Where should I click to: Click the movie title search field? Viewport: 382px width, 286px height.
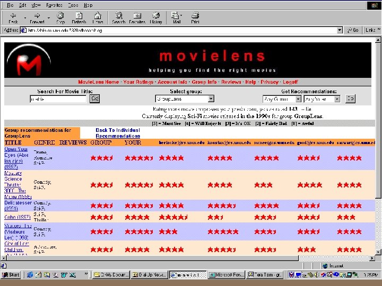point(58,99)
